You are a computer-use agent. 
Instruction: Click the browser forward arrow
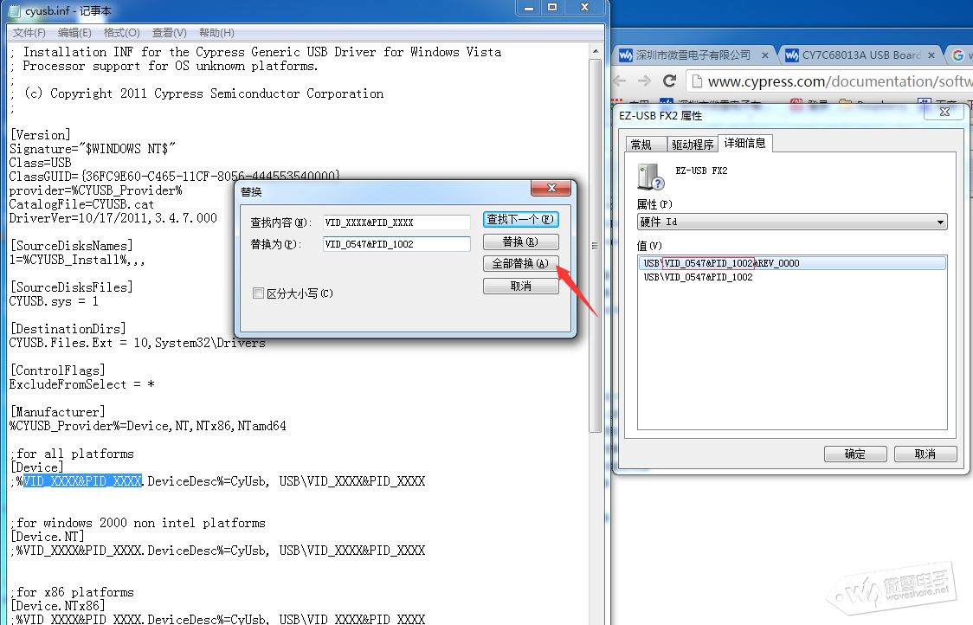[x=644, y=81]
